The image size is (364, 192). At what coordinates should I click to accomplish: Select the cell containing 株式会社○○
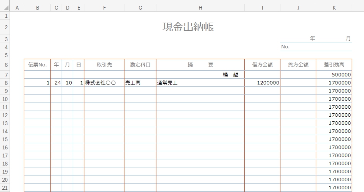click(104, 83)
